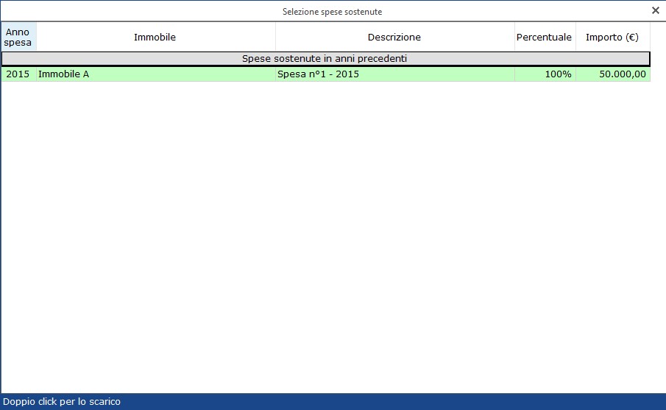Close the Selezione spese sostenute window
666x410 pixels.
pyautogui.click(x=656, y=11)
